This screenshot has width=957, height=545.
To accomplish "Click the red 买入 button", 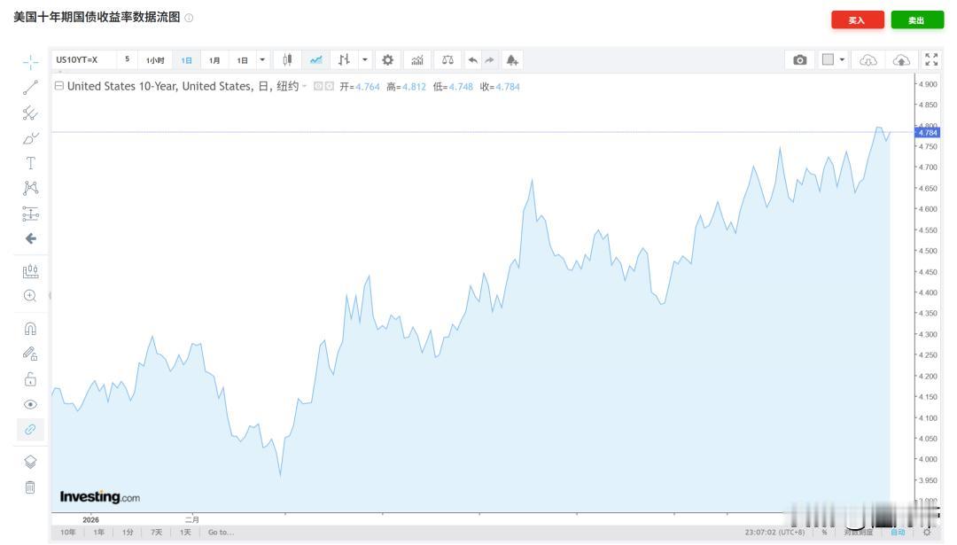I will [x=858, y=20].
